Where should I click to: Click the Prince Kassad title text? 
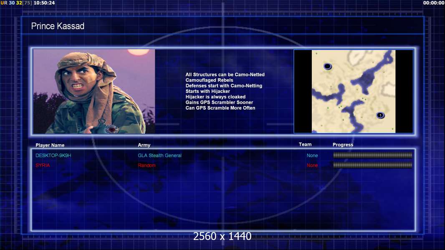click(58, 26)
